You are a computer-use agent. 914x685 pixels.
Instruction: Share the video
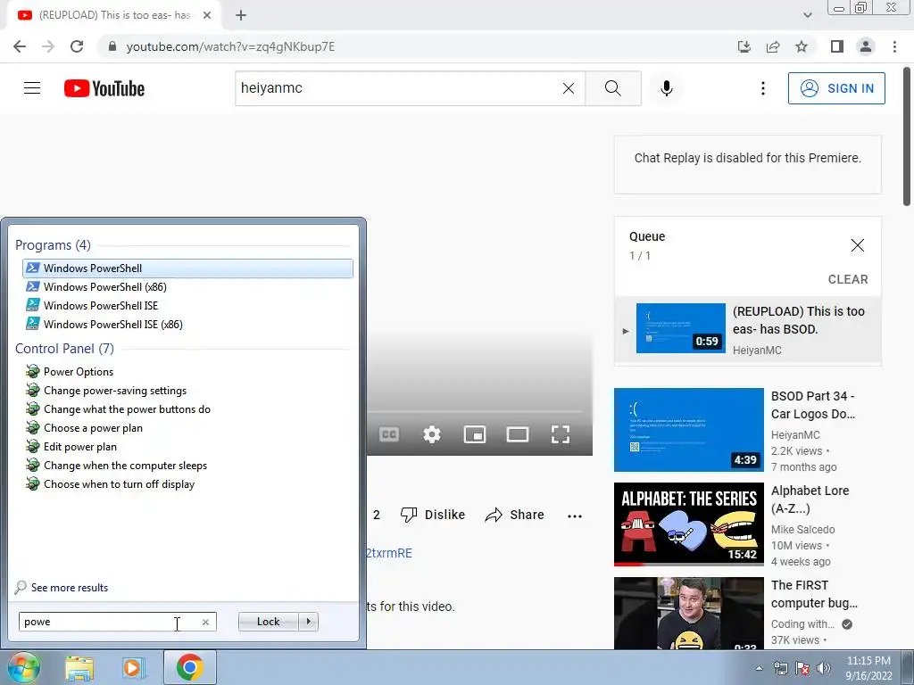click(x=514, y=515)
